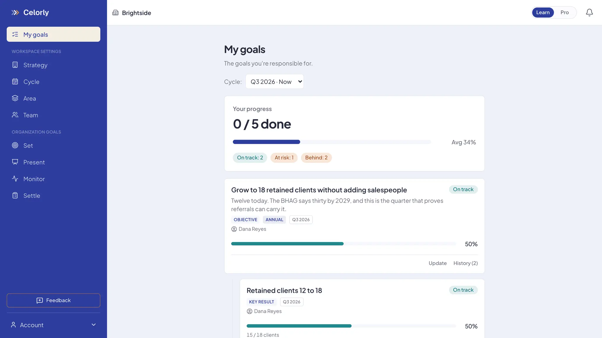
Task: Click the Present presentation screen icon
Action: click(15, 162)
